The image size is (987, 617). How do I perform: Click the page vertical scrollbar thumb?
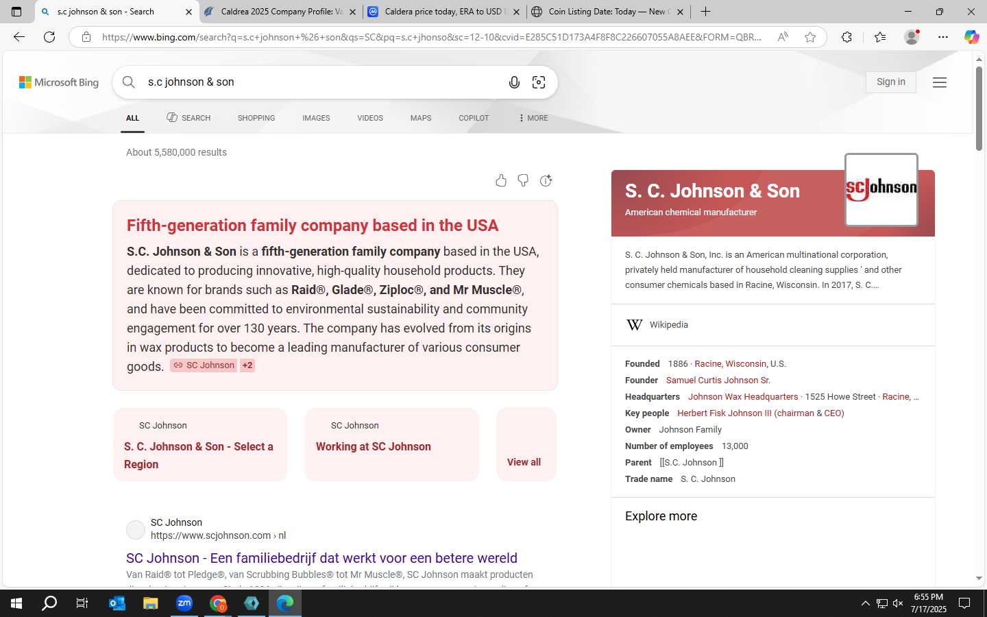tap(979, 109)
